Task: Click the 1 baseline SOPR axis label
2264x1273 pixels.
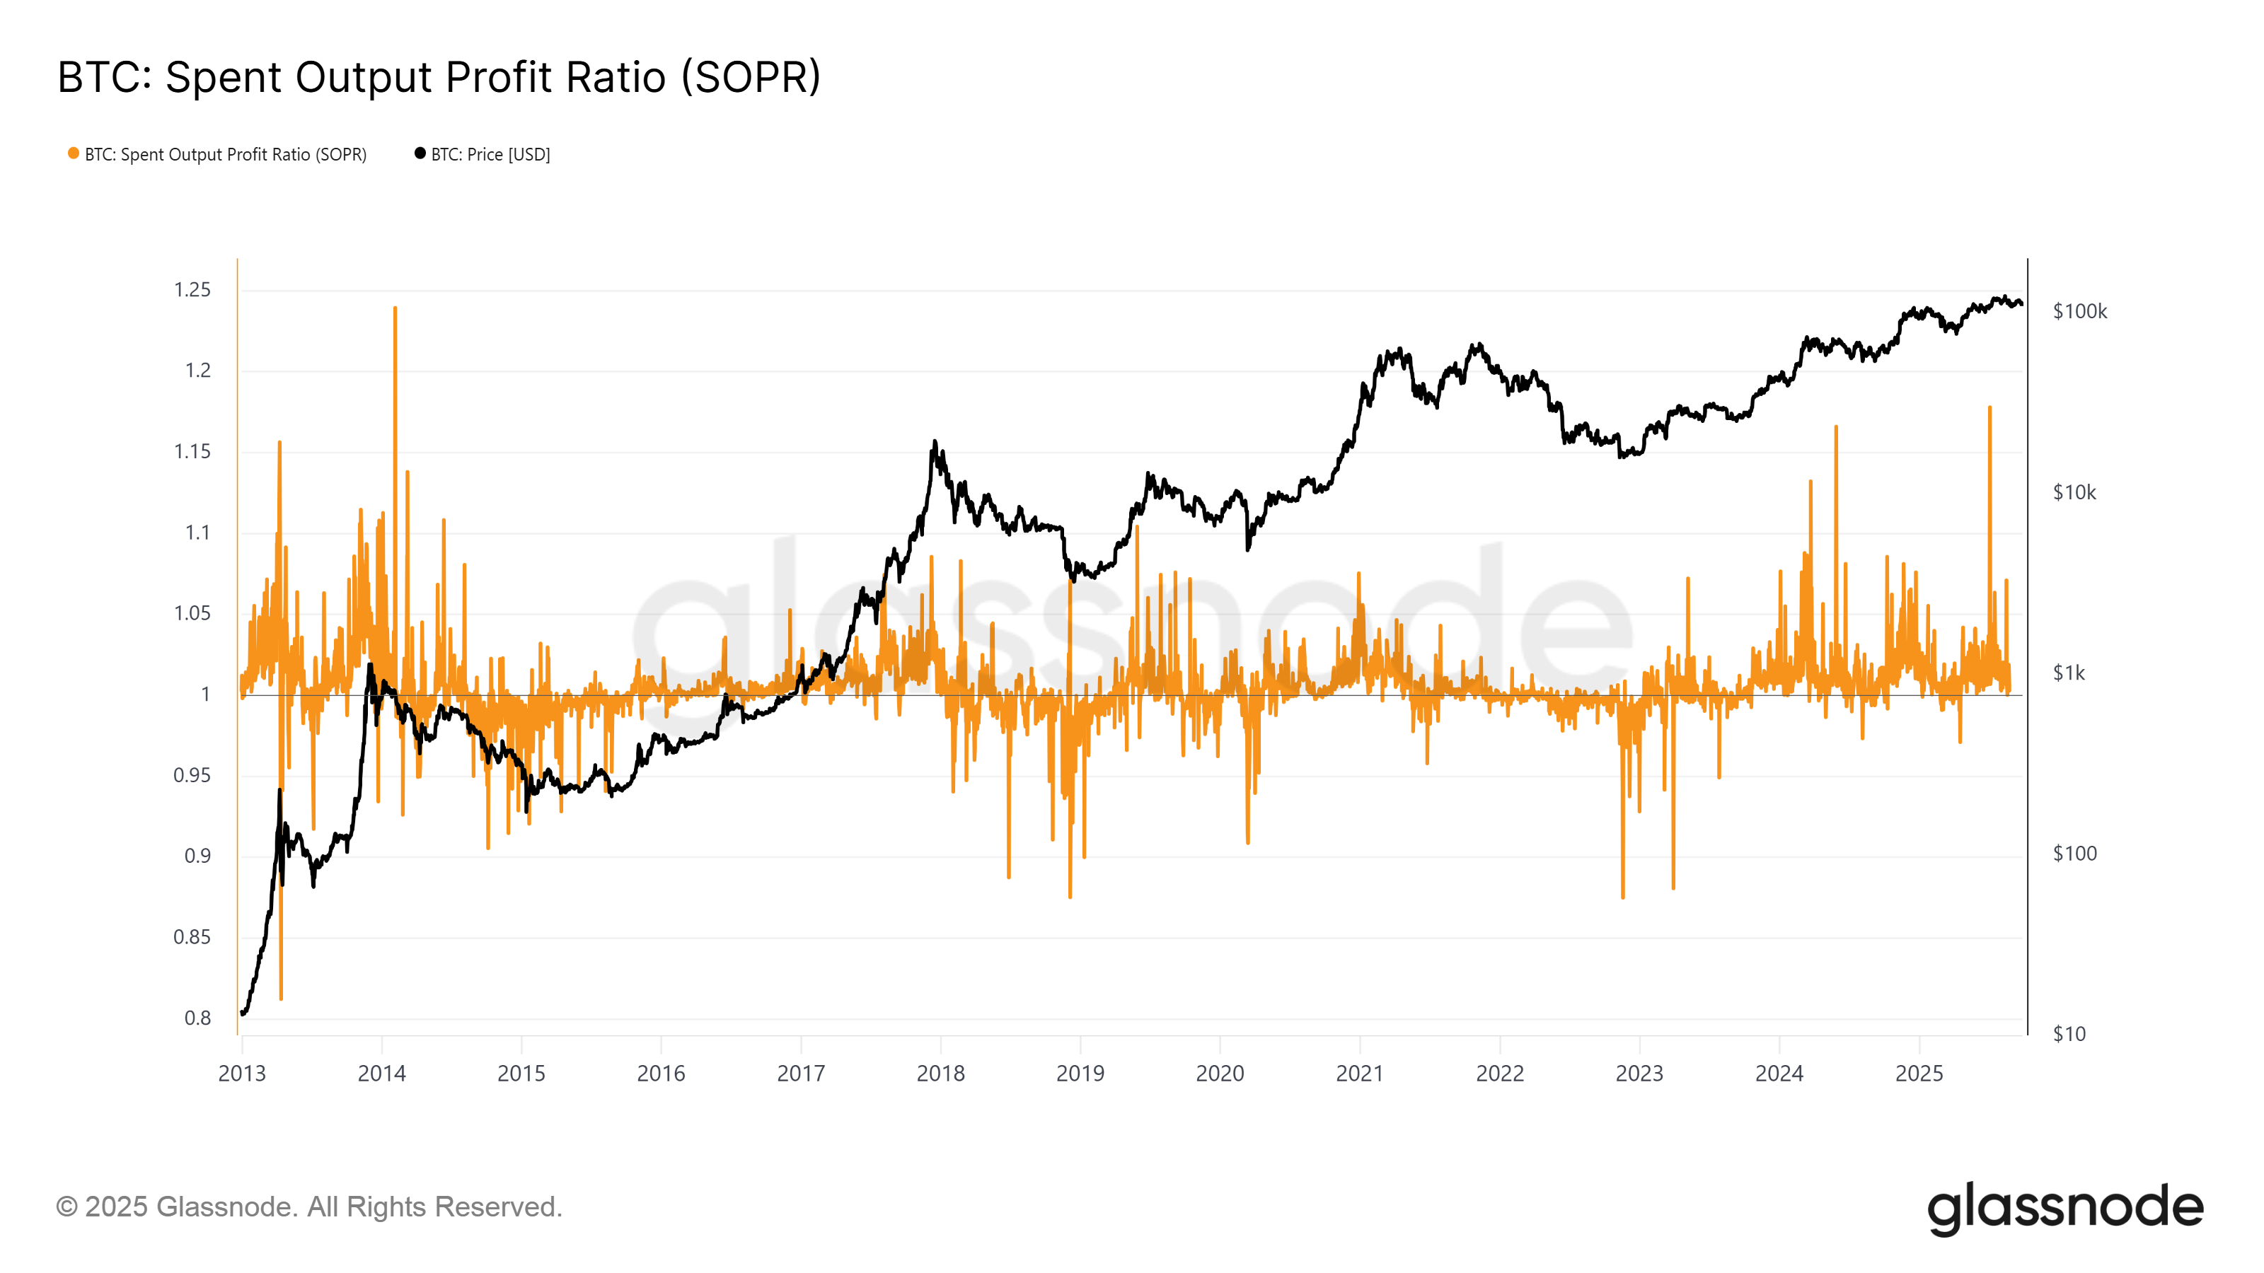Action: tap(206, 694)
